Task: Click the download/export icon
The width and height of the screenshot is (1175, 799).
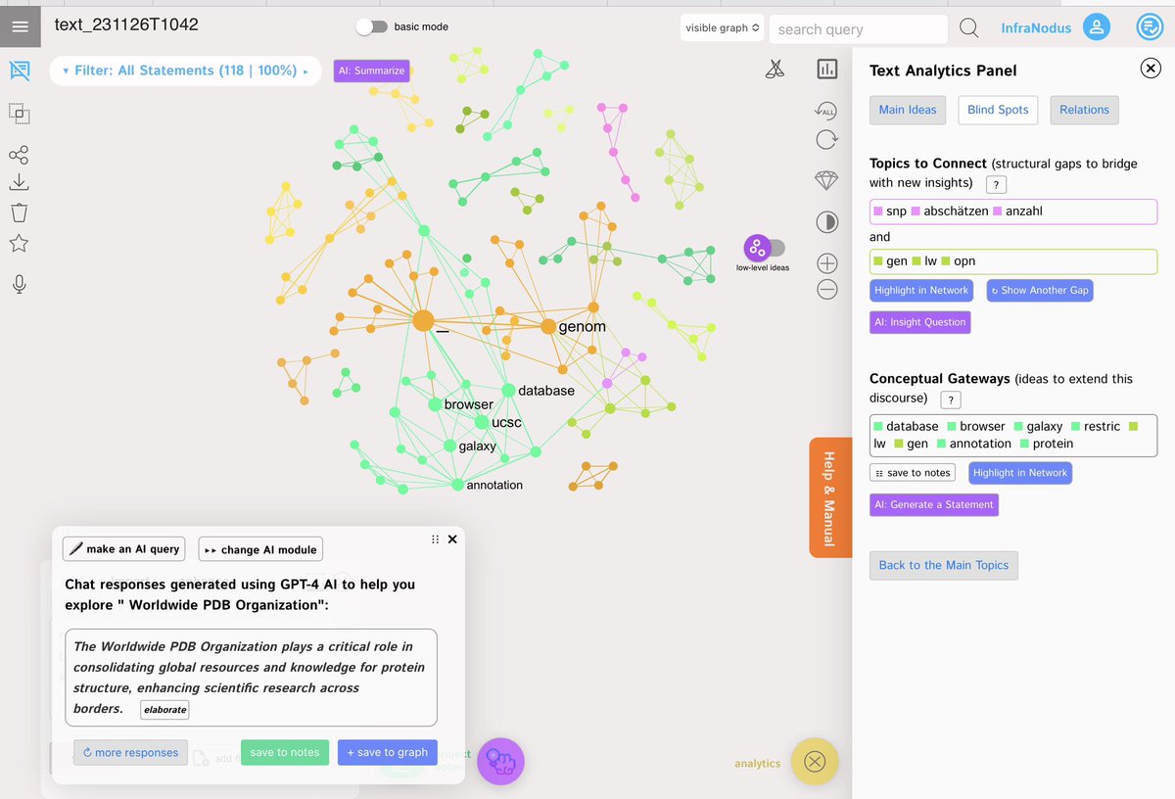Action: coord(19,182)
